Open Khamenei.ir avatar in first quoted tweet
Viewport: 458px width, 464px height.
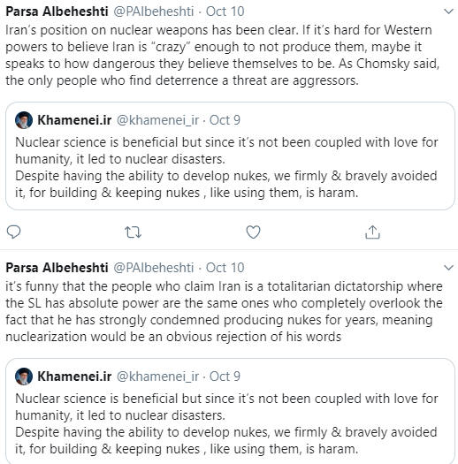point(24,120)
